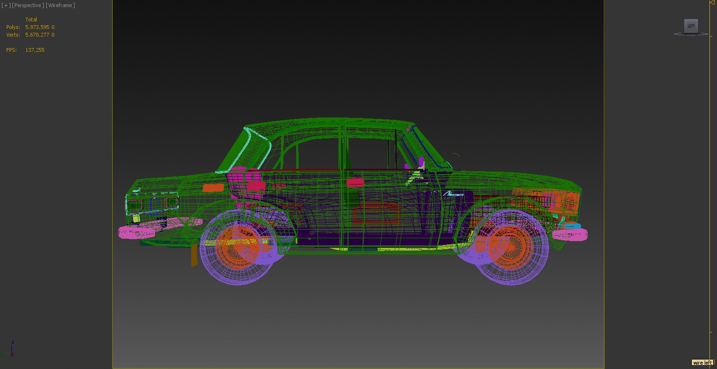Click the 'Verts:' statistics label
717x369 pixels.
pyautogui.click(x=13, y=35)
